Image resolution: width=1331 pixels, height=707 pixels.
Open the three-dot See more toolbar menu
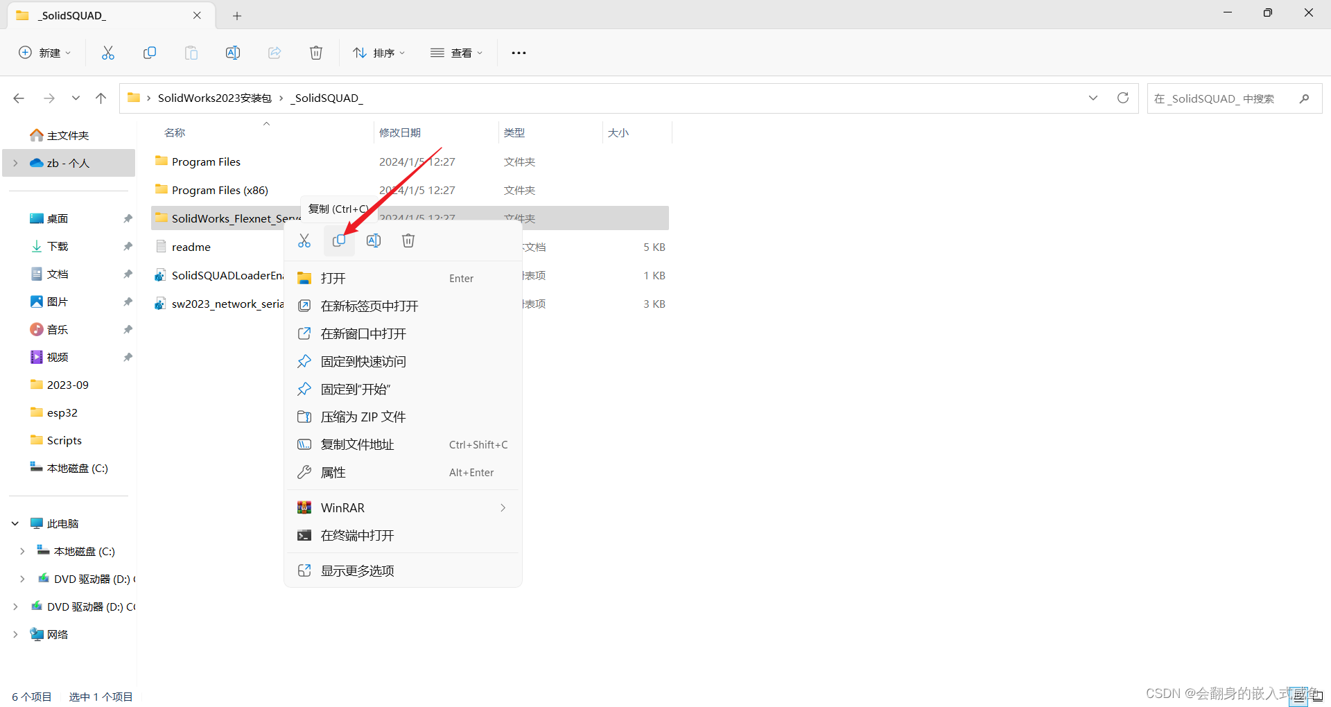click(519, 53)
